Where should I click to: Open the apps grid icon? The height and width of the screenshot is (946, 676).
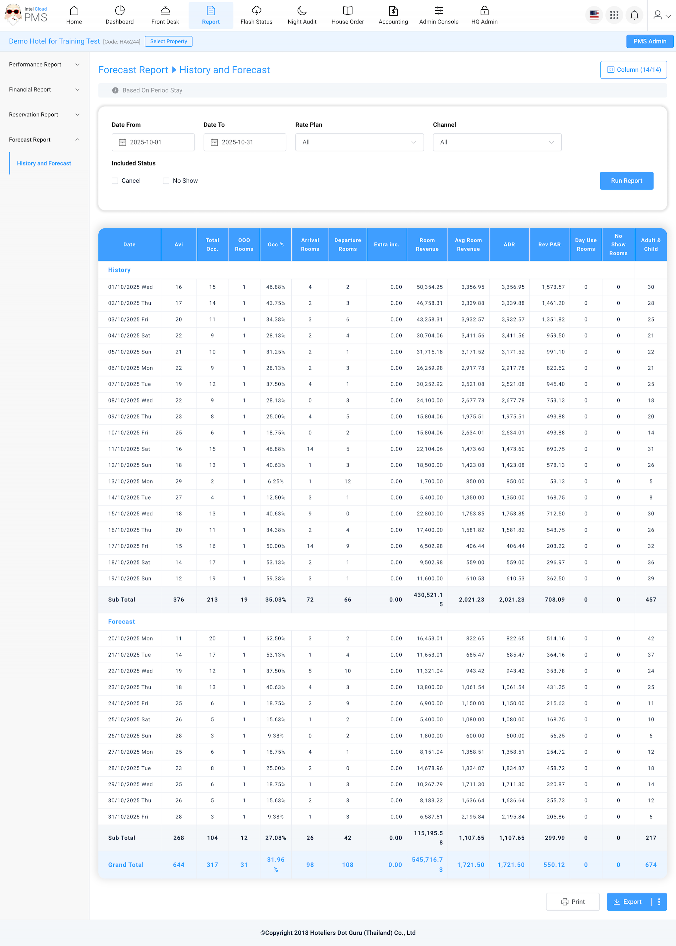tap(614, 15)
